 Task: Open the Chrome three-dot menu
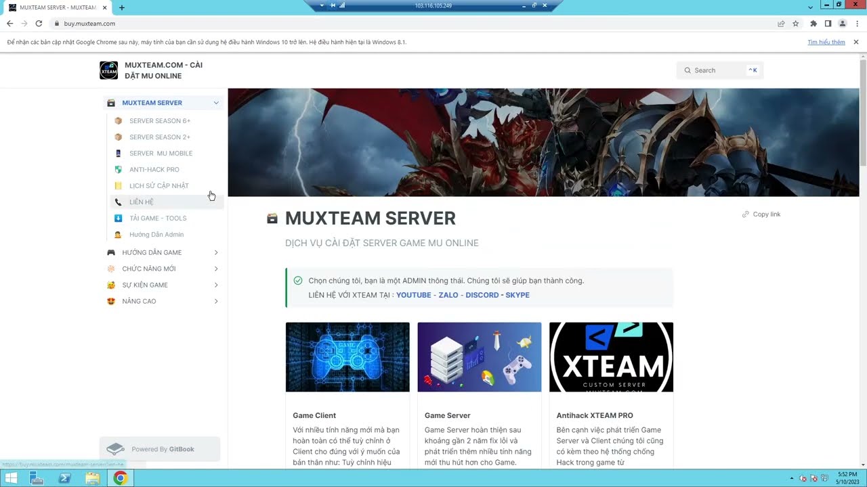857,24
